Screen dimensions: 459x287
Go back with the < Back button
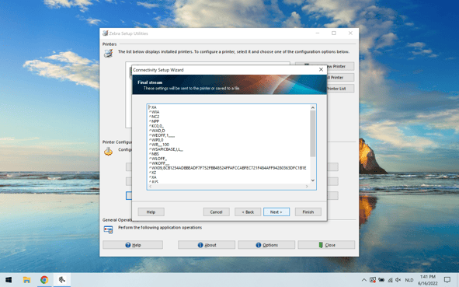pos(248,212)
